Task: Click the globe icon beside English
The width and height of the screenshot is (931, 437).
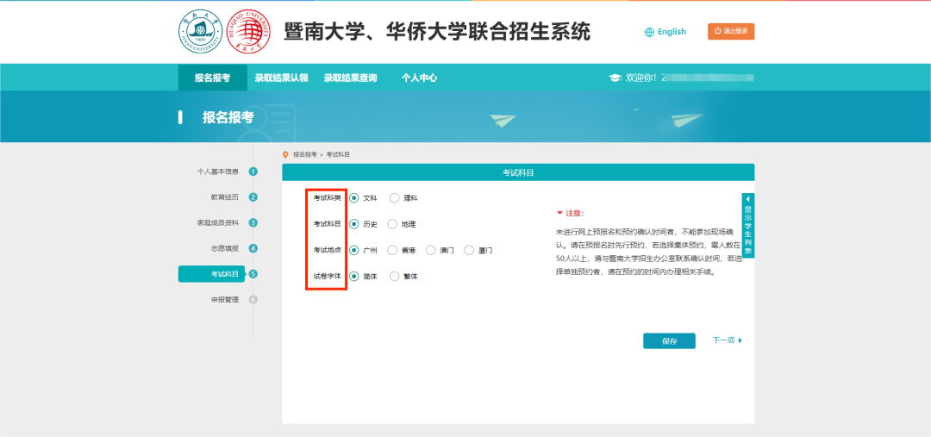Action: point(650,32)
